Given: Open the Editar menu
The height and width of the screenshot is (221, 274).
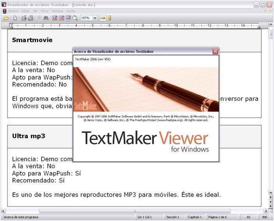Looking at the screenshot, I should point(25,11).
